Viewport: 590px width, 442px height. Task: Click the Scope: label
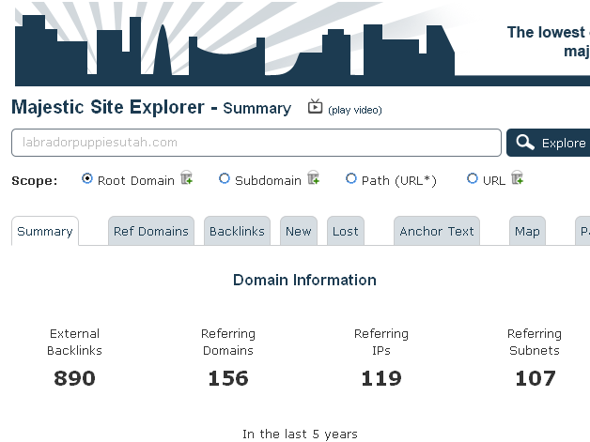click(x=35, y=181)
